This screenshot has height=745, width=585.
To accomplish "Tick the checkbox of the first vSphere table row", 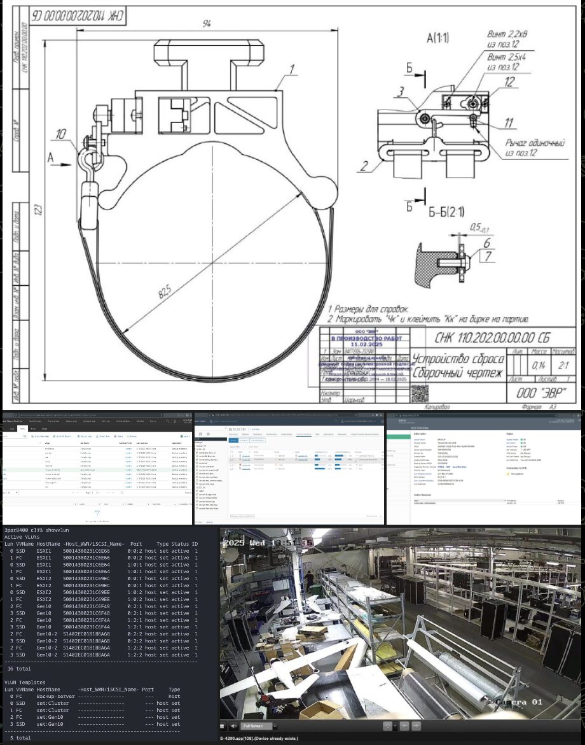I will (231, 456).
